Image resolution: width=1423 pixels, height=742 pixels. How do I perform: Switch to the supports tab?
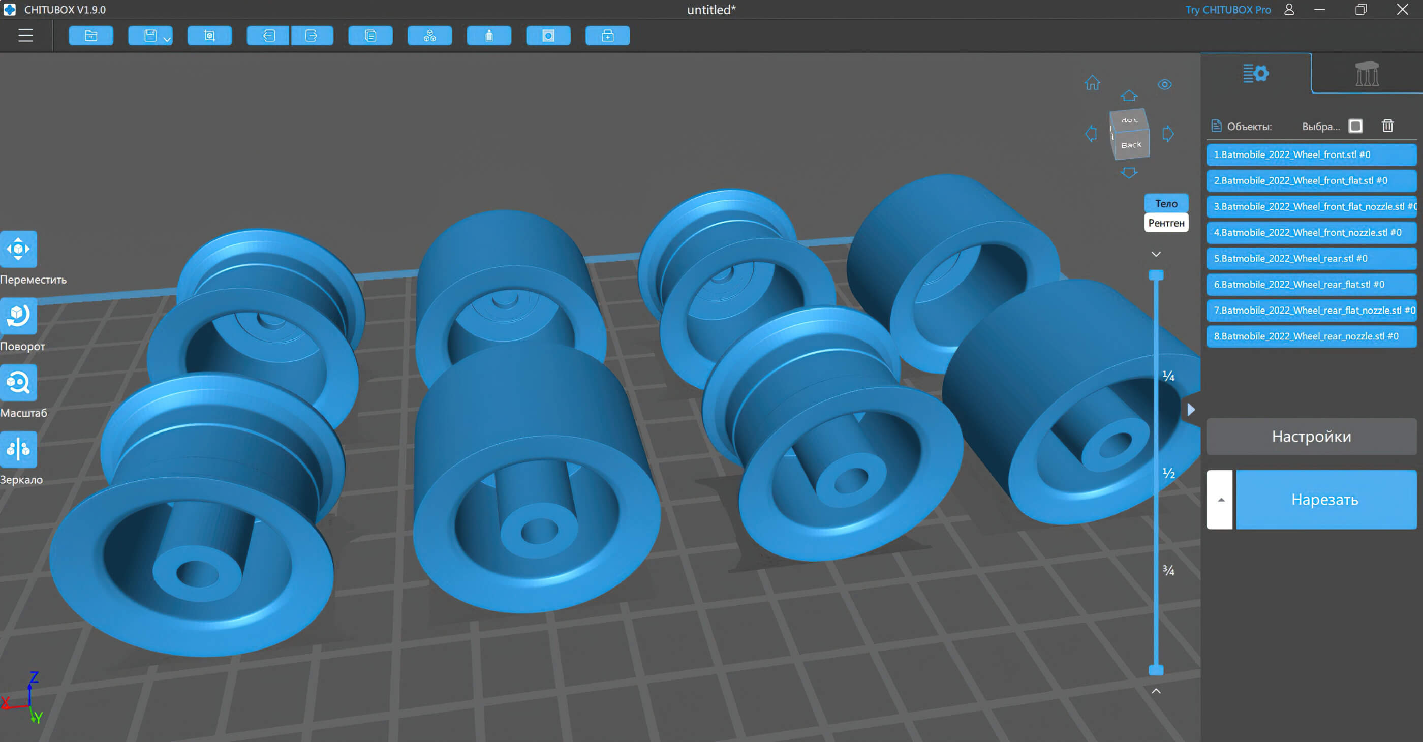[1367, 74]
